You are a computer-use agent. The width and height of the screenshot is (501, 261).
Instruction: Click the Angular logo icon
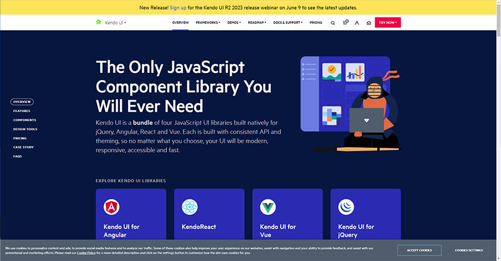click(x=112, y=207)
